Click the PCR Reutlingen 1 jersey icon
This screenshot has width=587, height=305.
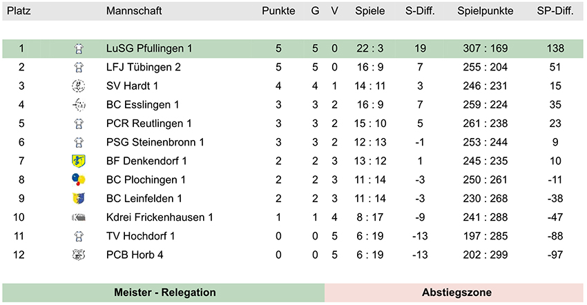pos(78,124)
